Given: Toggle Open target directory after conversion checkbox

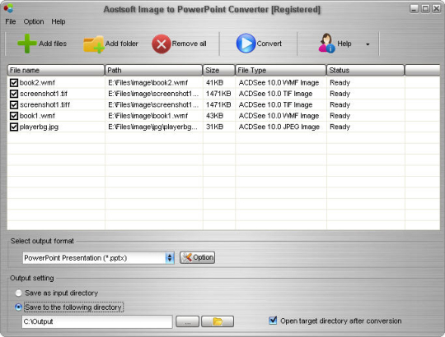Looking at the screenshot, I should (273, 321).
